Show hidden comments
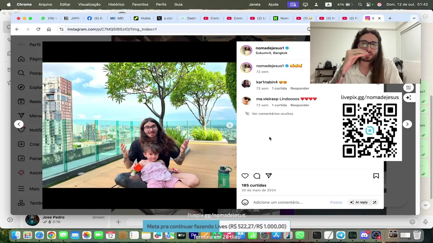This screenshot has height=243, width=433. (272, 114)
